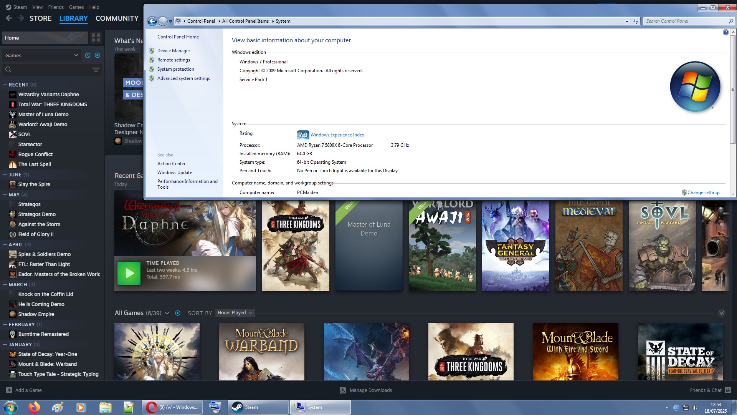
Task: Open the Games menu
Action: click(76, 7)
